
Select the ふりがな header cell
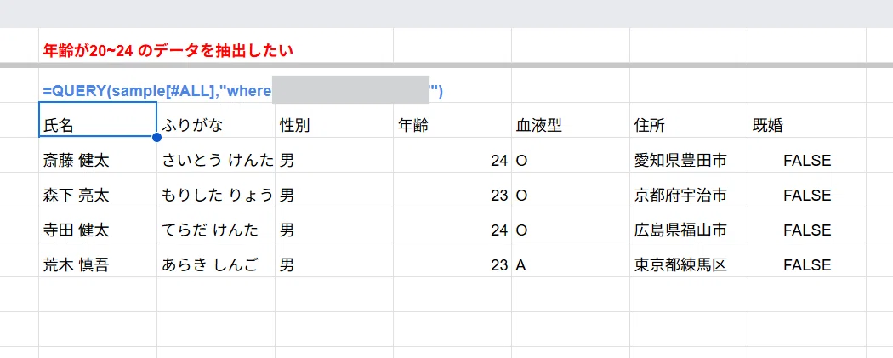[x=216, y=120]
